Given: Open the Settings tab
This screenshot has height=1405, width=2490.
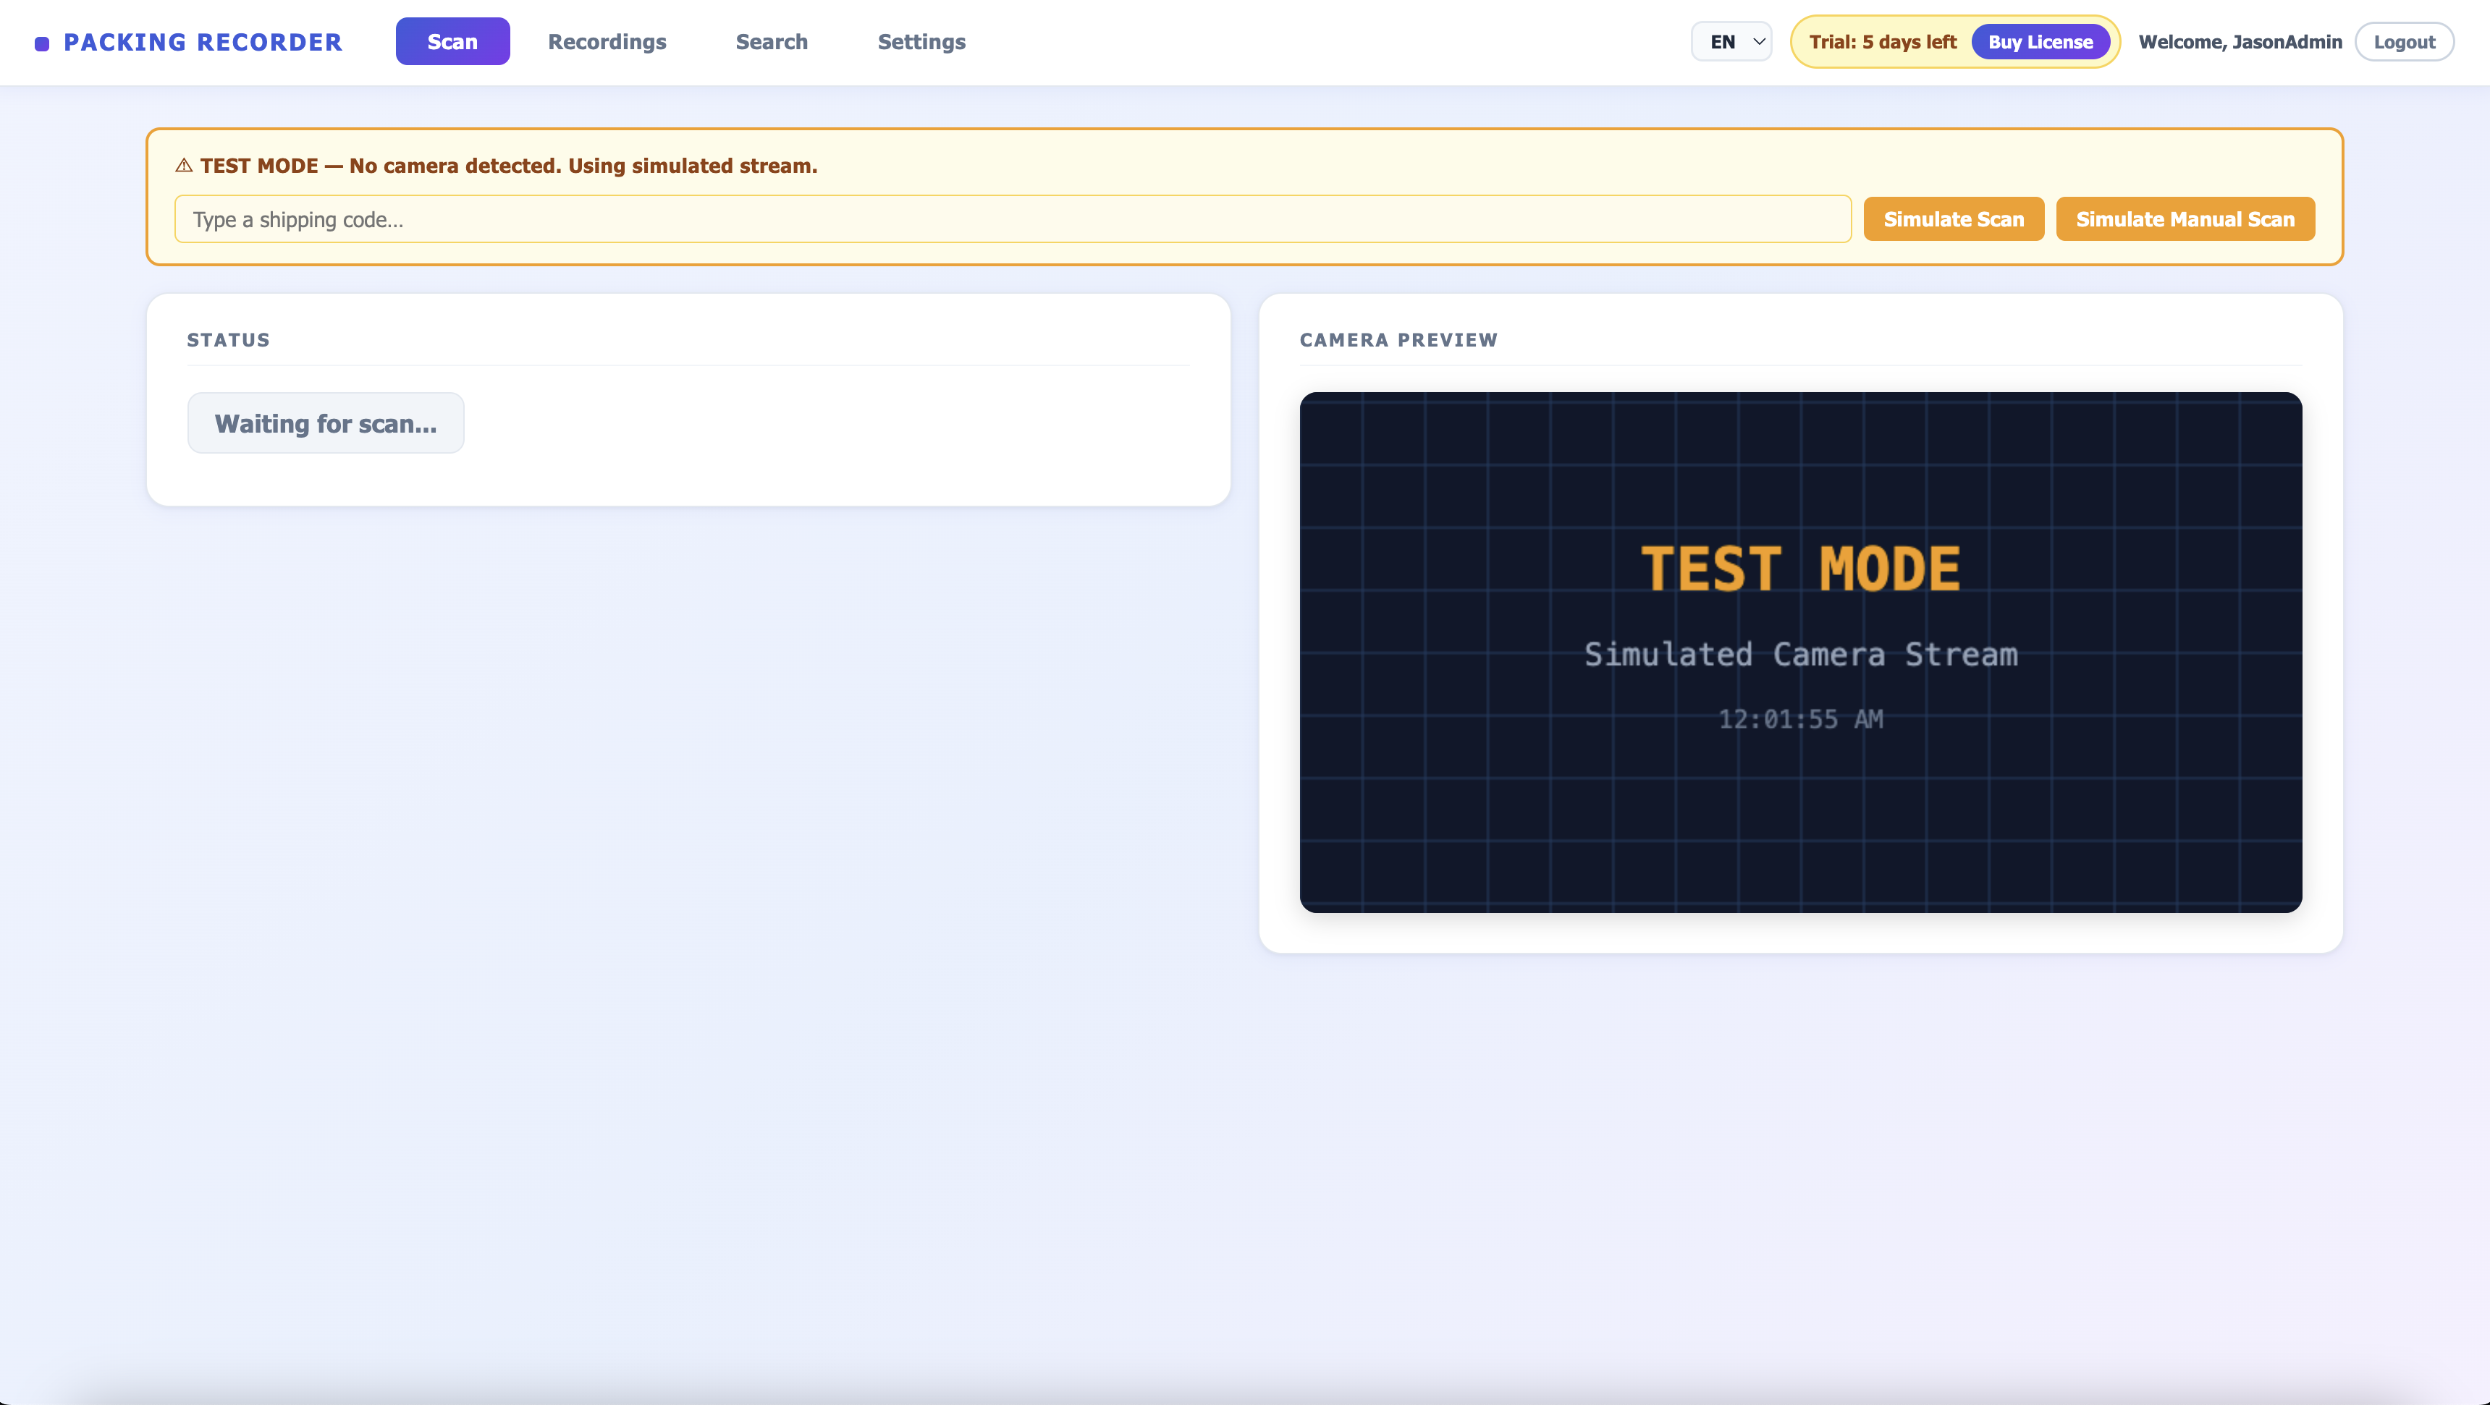Looking at the screenshot, I should 921,41.
